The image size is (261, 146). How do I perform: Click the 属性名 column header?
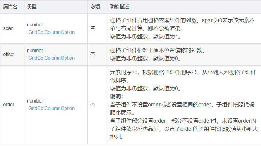10,7
